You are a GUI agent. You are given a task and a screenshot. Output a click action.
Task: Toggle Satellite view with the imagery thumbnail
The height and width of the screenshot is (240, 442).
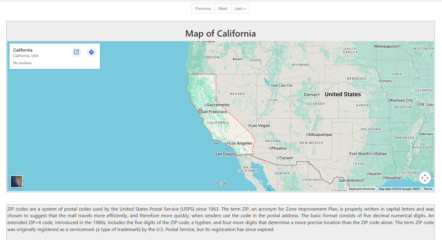[x=16, y=181]
